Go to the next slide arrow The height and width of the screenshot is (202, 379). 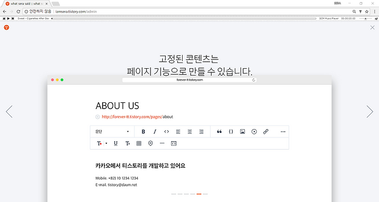370,111
